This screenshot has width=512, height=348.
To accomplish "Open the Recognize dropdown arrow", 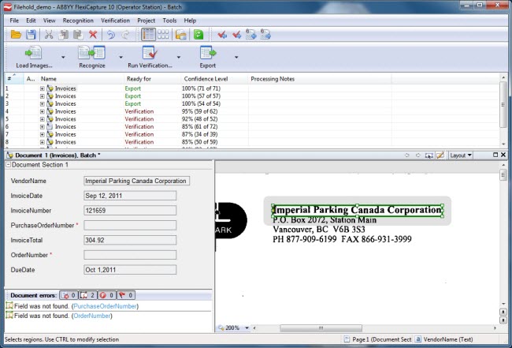I will pyautogui.click(x=121, y=58).
